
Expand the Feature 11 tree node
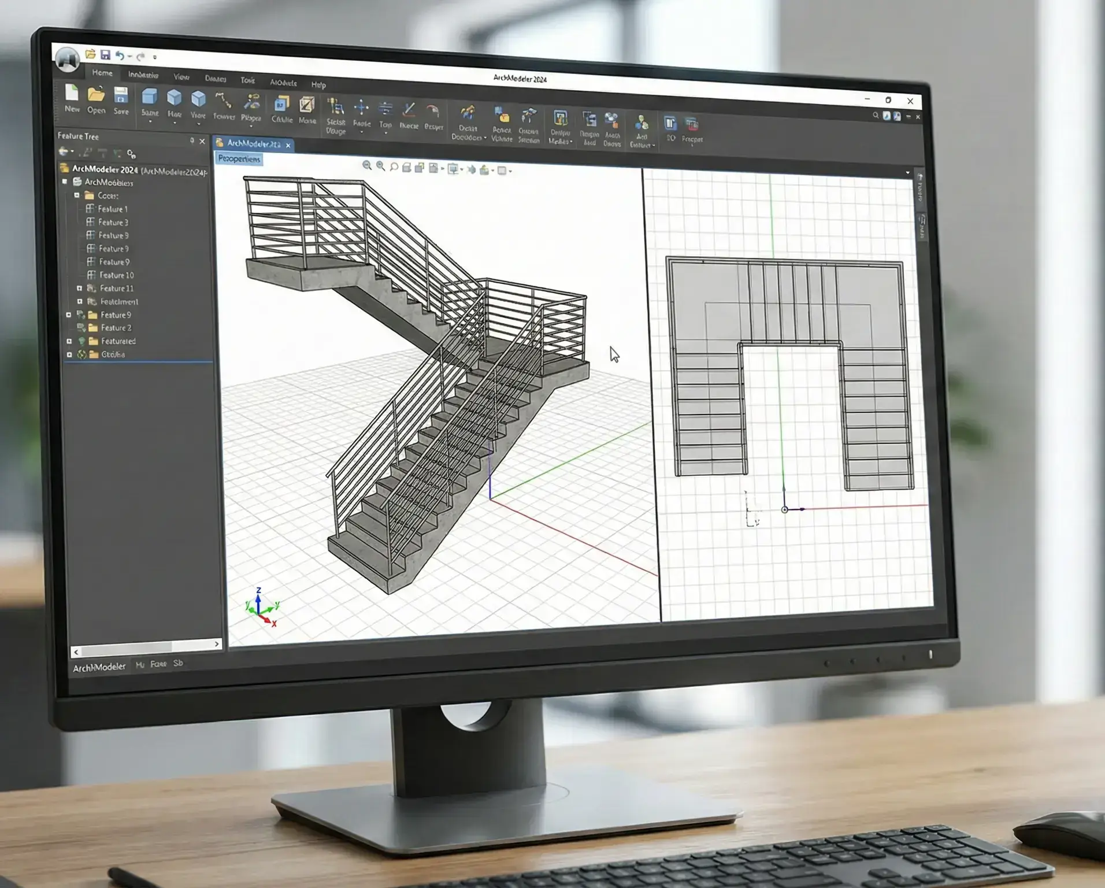(80, 288)
